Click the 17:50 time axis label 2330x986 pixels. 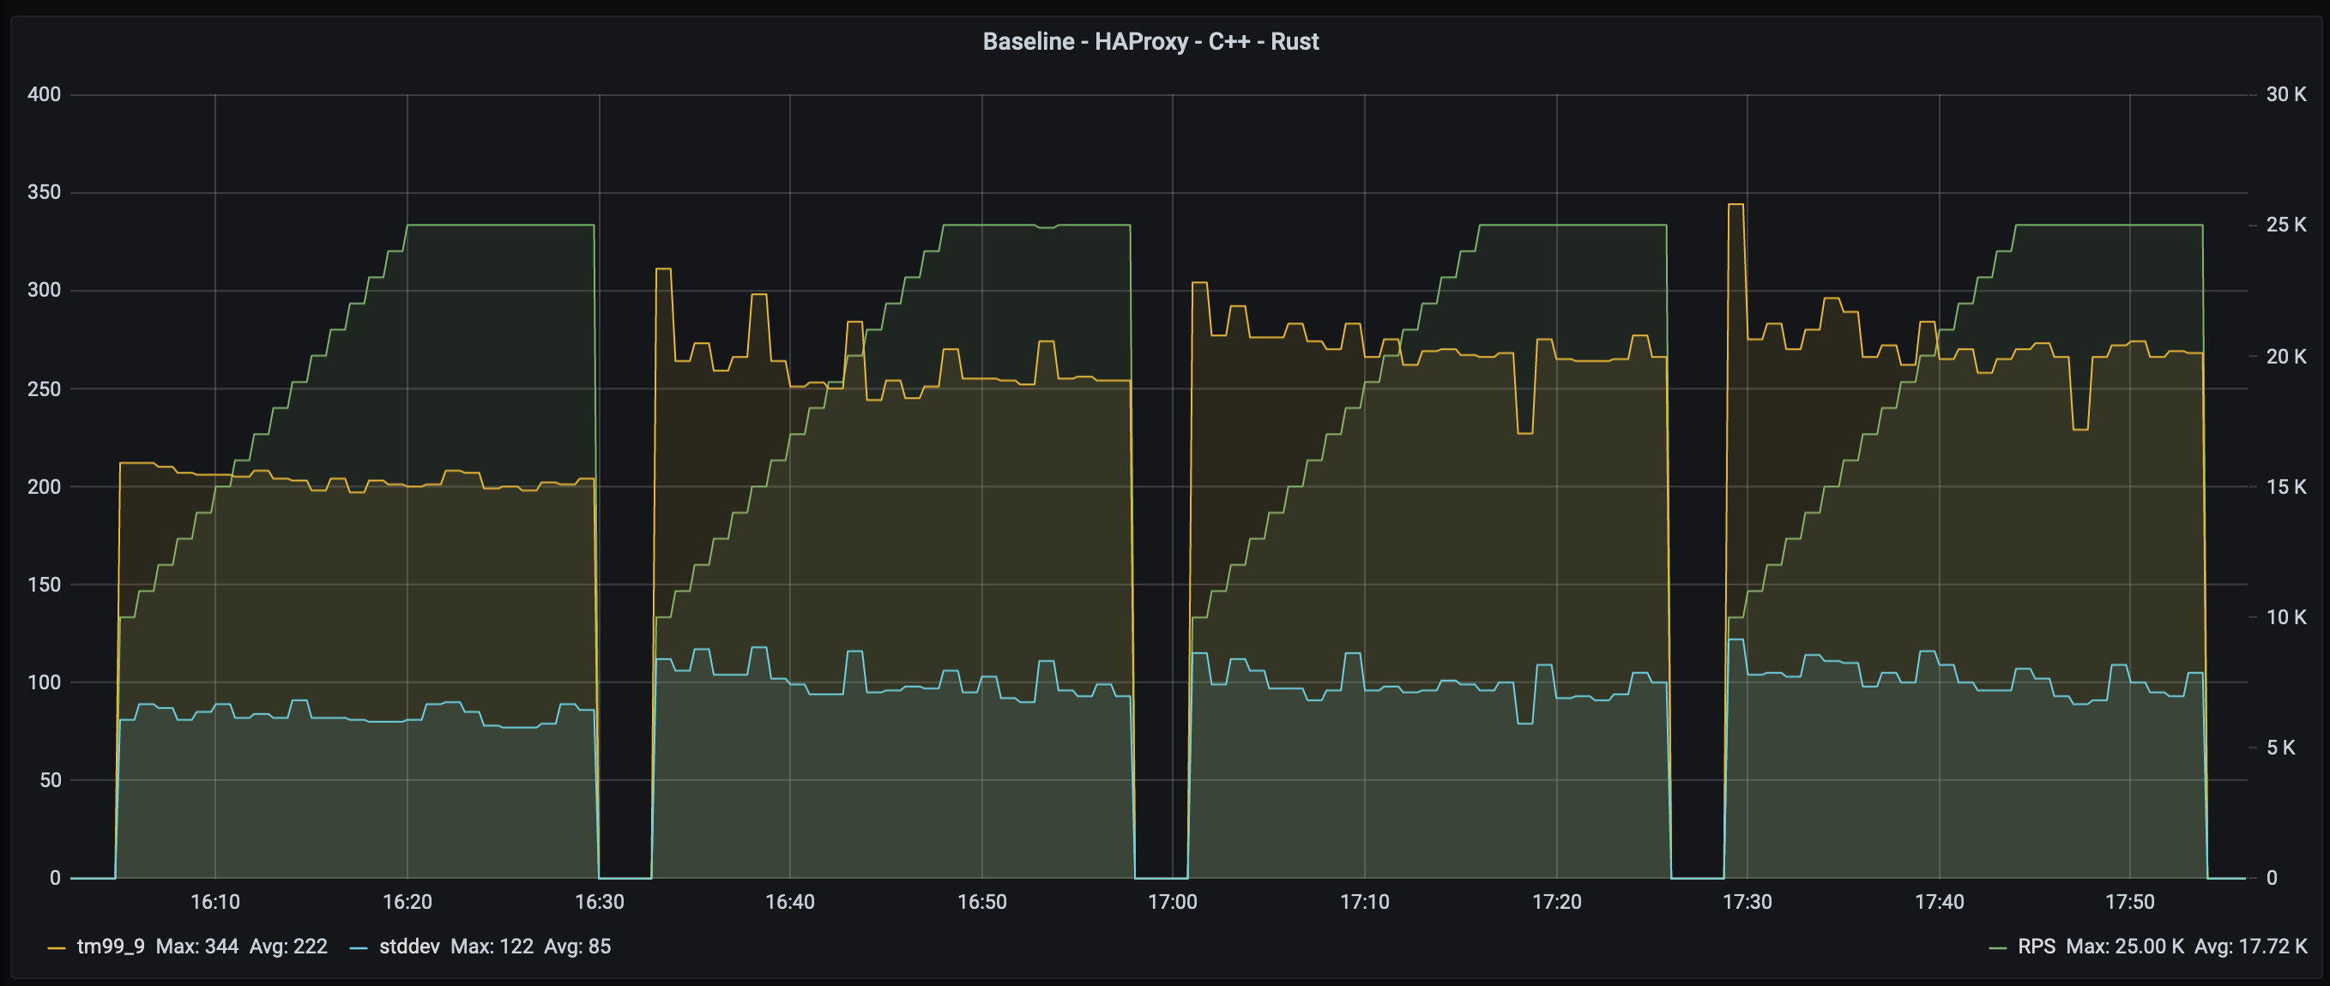2129,902
